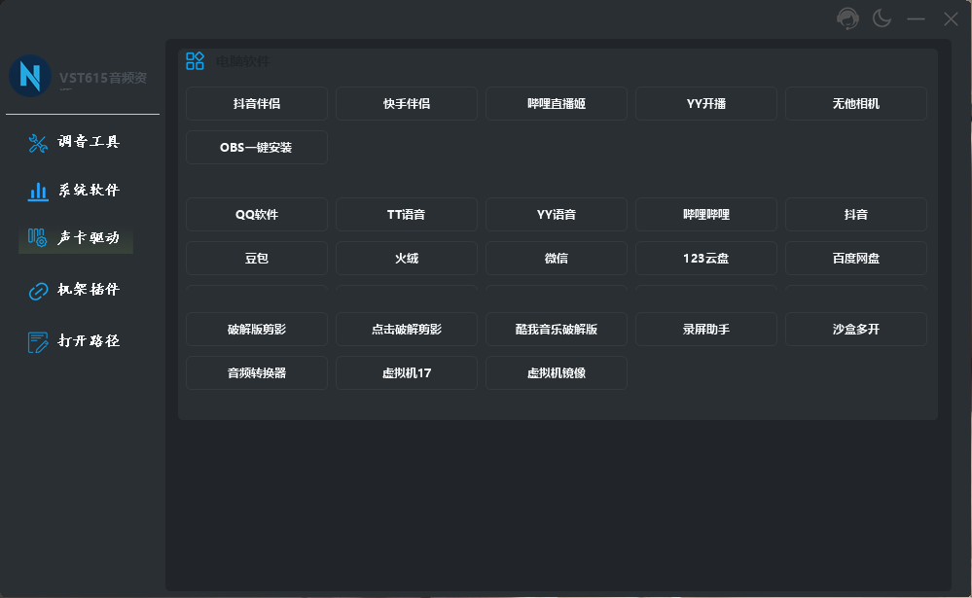This screenshot has width=972, height=598.
Task: Select 沙盒多开 button
Action: (x=856, y=329)
